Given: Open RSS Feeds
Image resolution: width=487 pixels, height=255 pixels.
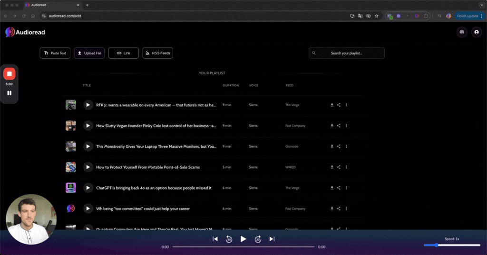Looking at the screenshot, I should click(158, 53).
